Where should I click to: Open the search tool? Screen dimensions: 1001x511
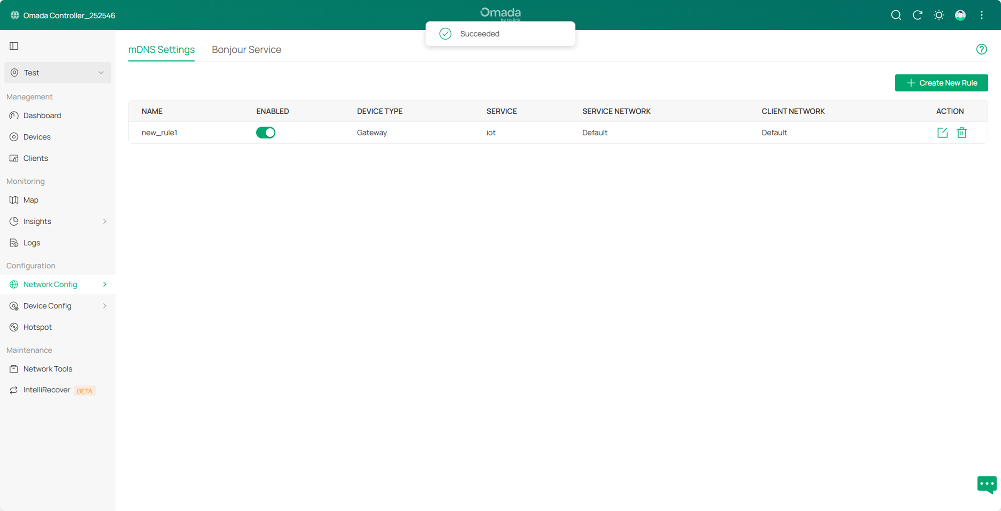pos(896,15)
